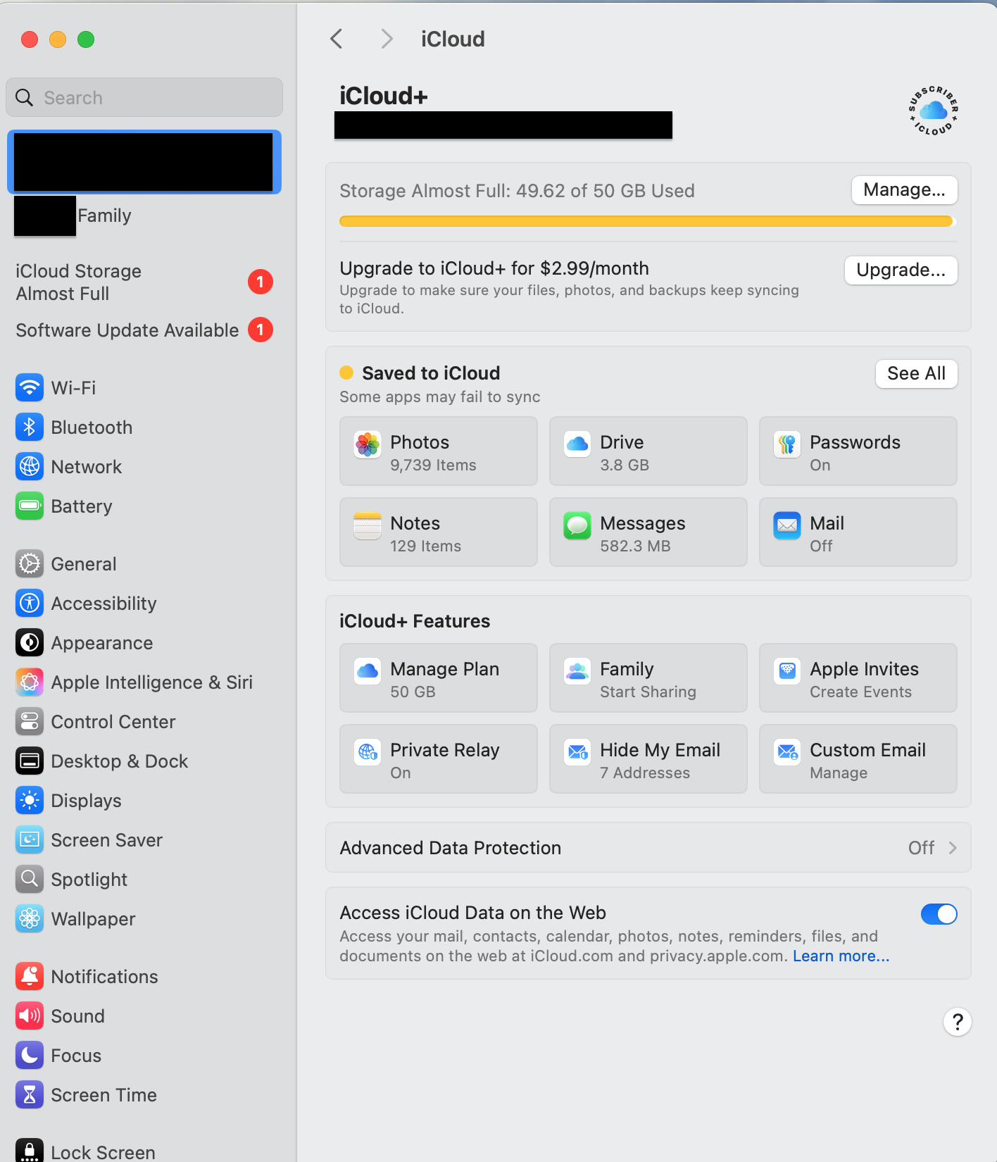Image resolution: width=997 pixels, height=1162 pixels.
Task: Click the Search field
Action: pos(144,97)
